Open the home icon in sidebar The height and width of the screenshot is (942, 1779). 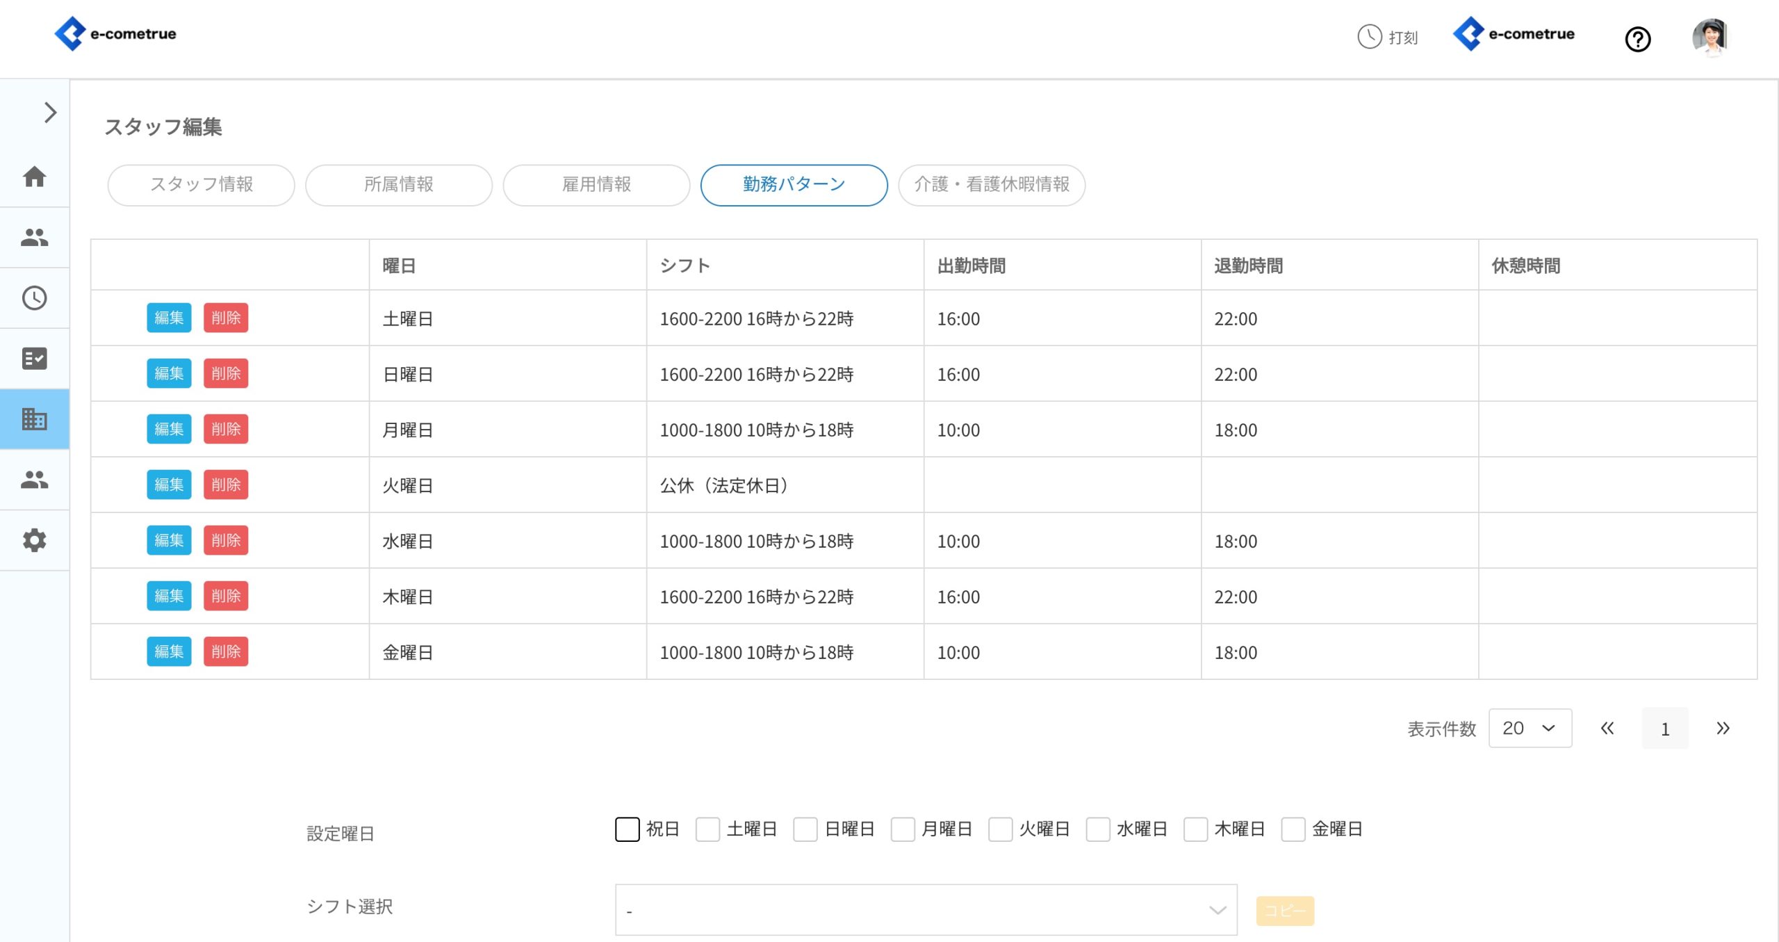click(x=34, y=177)
